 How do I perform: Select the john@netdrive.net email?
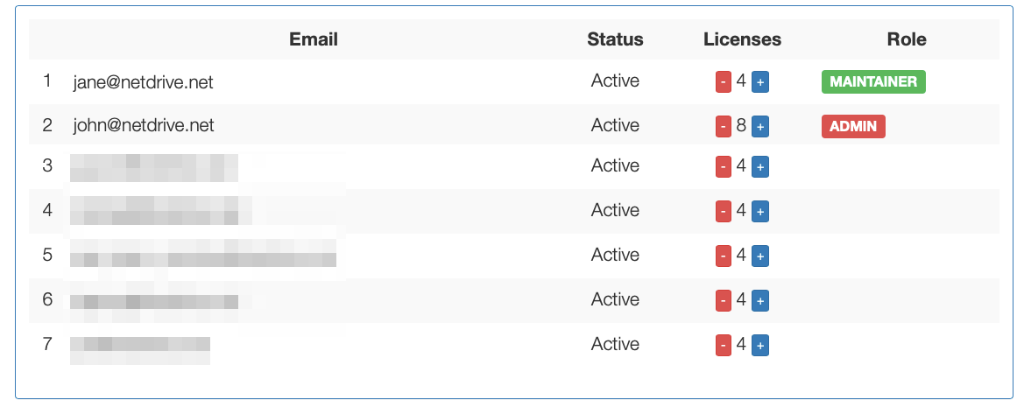tap(143, 125)
